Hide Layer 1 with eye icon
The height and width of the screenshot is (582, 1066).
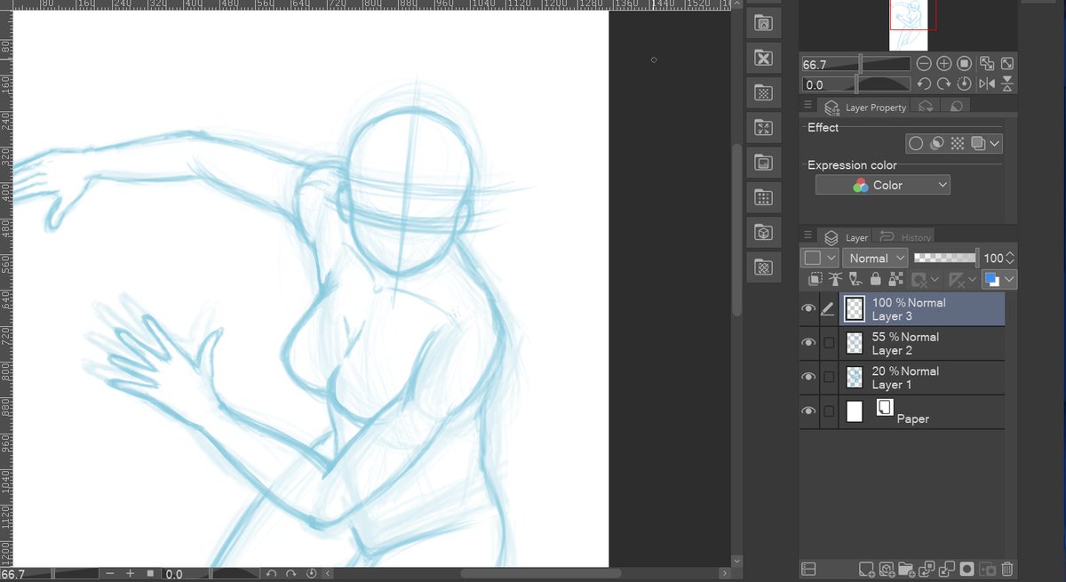click(808, 377)
